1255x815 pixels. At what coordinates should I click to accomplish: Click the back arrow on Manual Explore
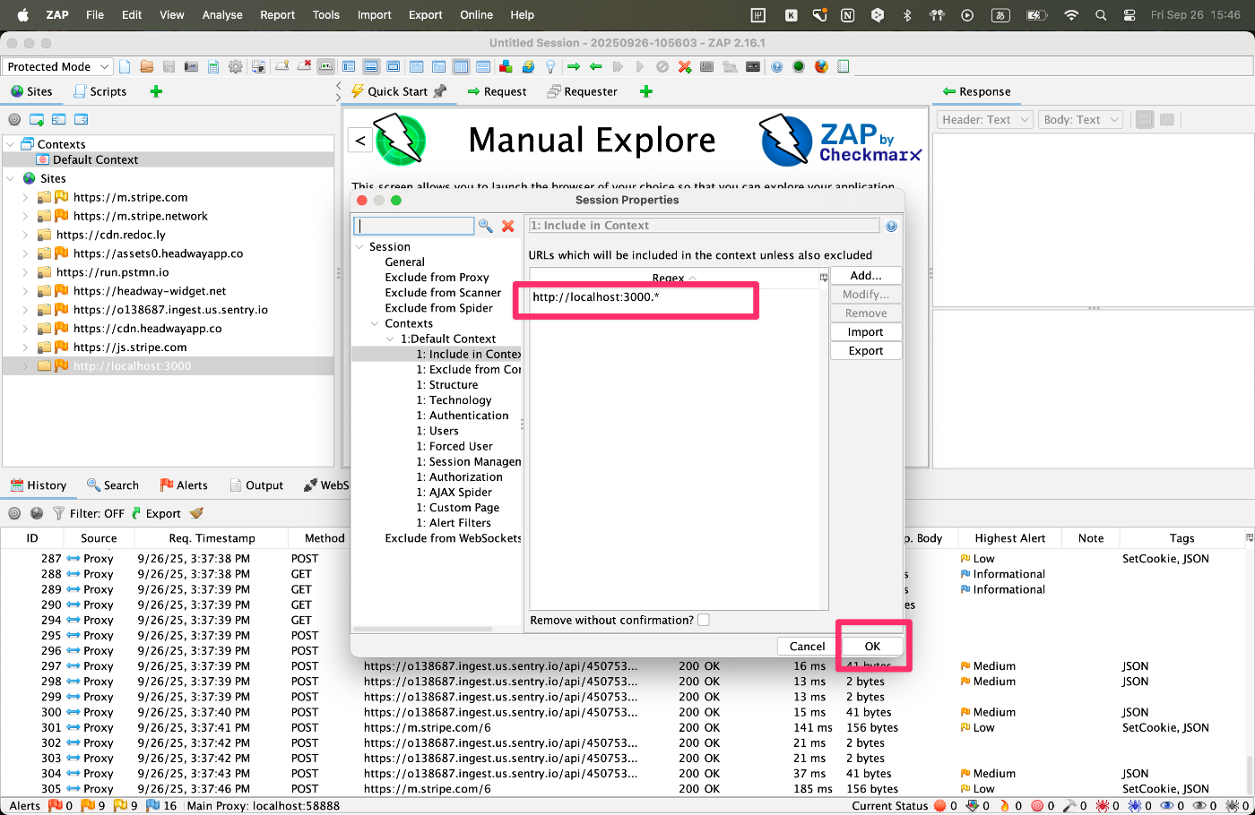[x=360, y=140]
